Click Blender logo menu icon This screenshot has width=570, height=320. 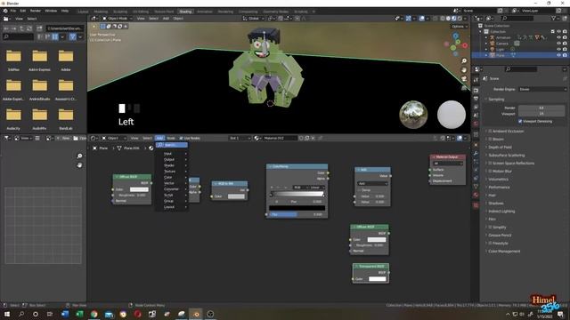tap(5, 11)
